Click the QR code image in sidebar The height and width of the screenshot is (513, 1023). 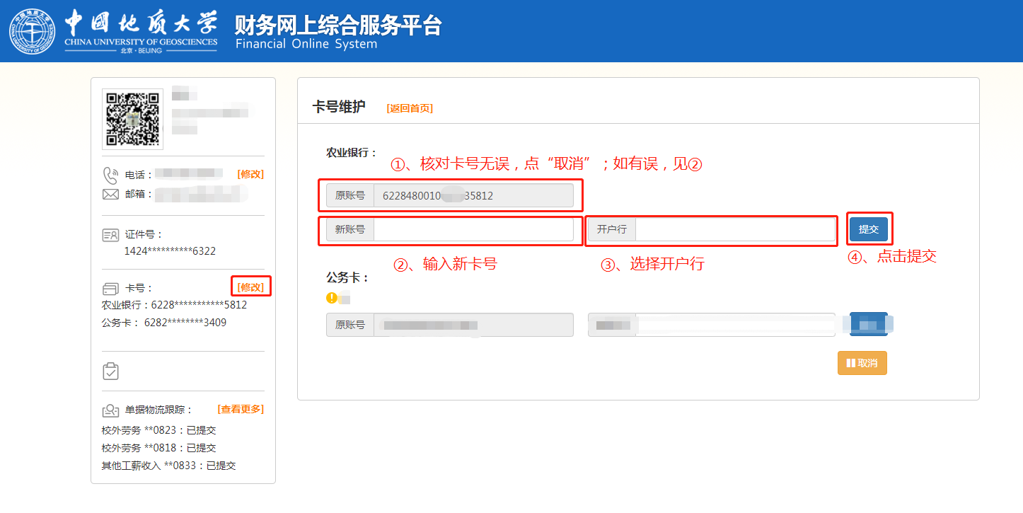click(133, 119)
